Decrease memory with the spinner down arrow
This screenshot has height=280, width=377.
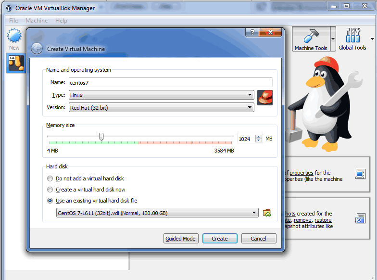pyautogui.click(x=259, y=140)
